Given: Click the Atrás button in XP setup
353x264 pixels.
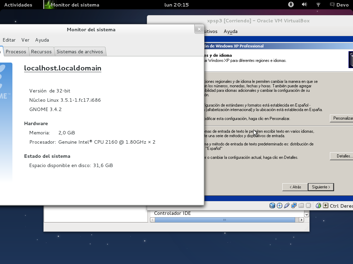Looking at the screenshot, I should pos(295,187).
